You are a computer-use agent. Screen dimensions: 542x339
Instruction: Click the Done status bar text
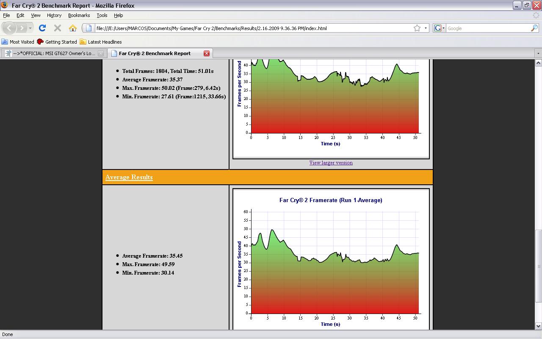[x=8, y=334]
